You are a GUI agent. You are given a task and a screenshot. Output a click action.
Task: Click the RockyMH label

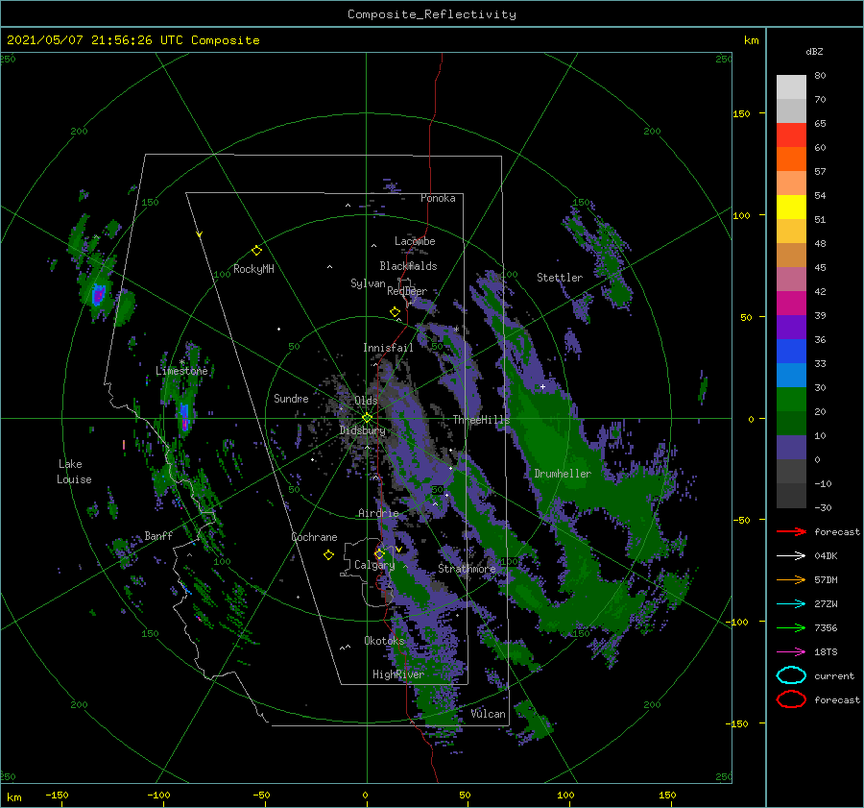pyautogui.click(x=253, y=269)
